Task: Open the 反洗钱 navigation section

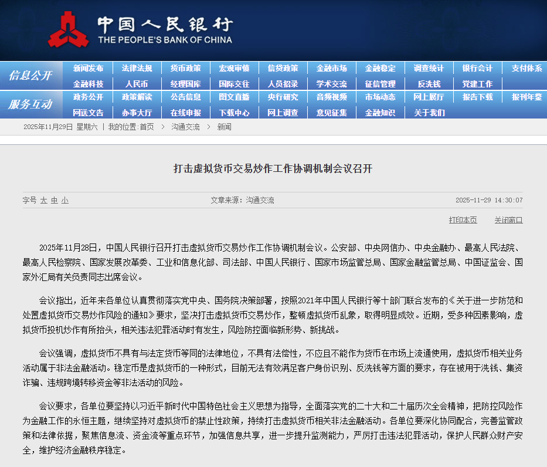Action: coord(429,83)
